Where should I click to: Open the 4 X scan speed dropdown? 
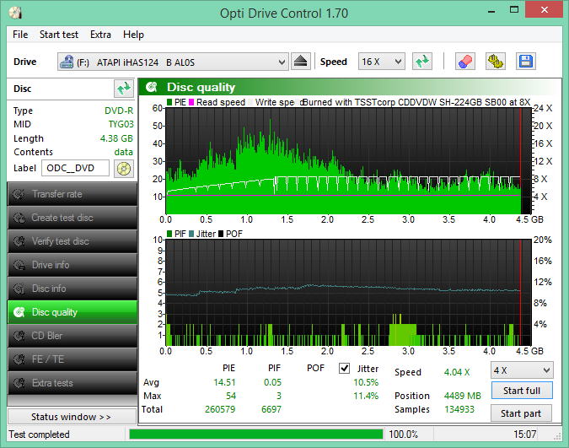click(x=522, y=370)
